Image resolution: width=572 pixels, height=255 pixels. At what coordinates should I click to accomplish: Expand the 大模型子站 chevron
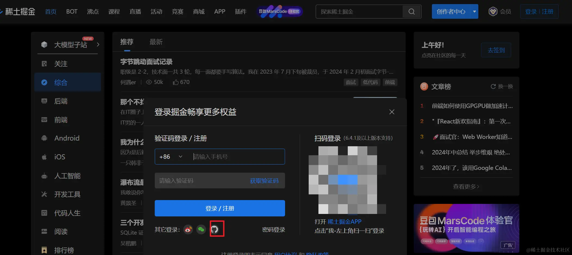click(x=98, y=44)
